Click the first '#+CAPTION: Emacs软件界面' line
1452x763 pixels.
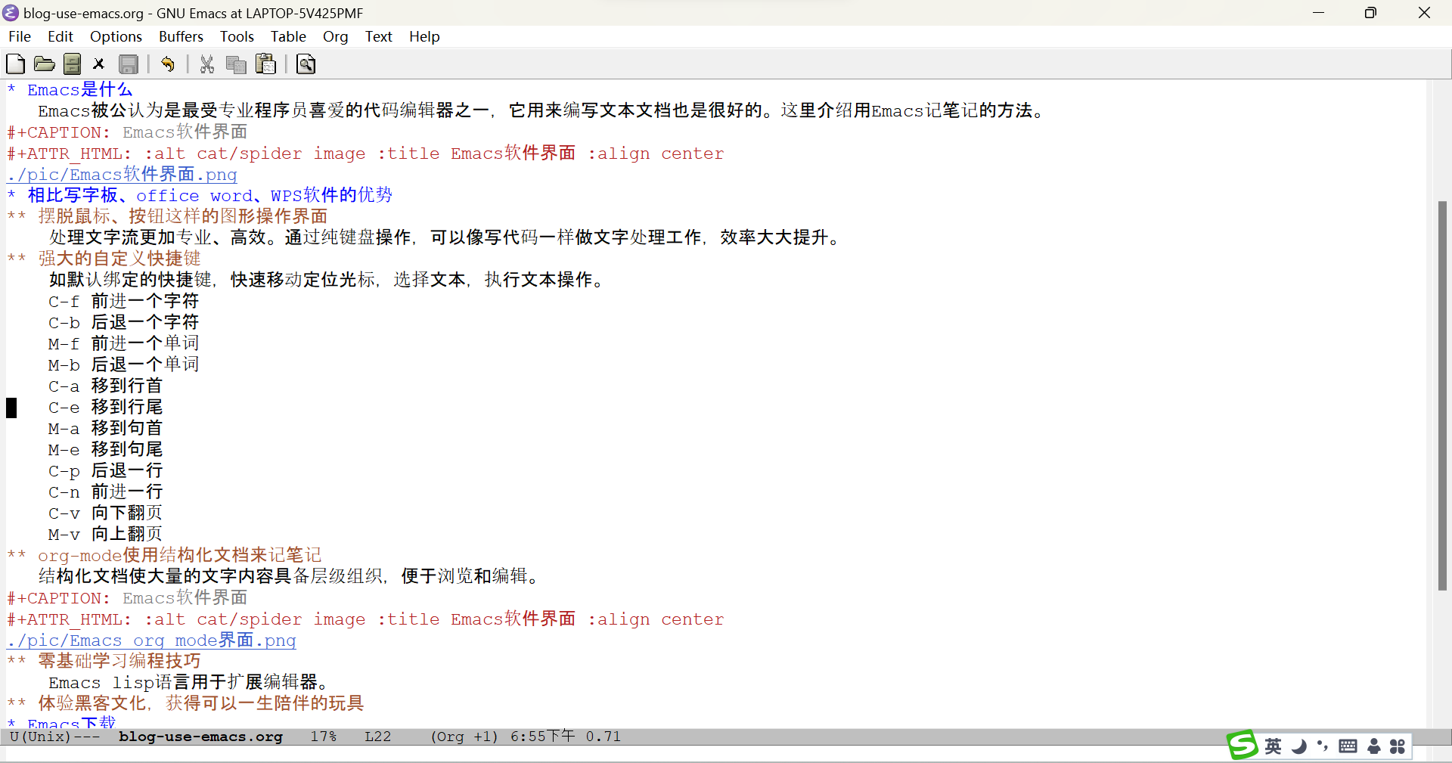127,132
